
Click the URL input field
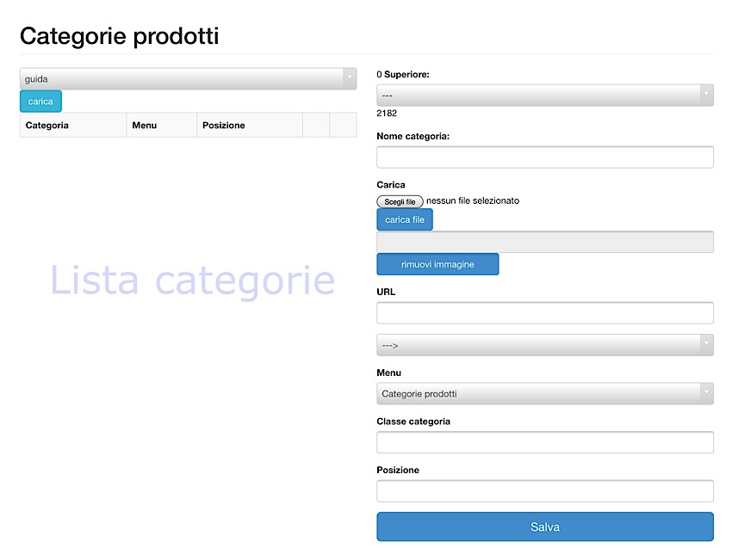point(544,312)
